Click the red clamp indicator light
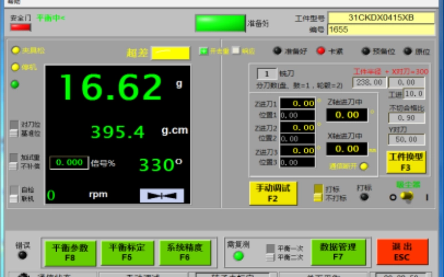This screenshot has height=277, width=444. (x=321, y=51)
